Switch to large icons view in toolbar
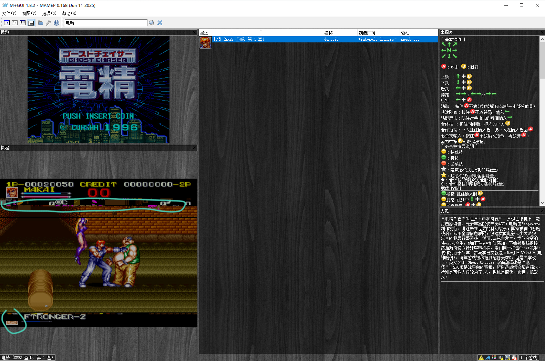 (x=15, y=23)
